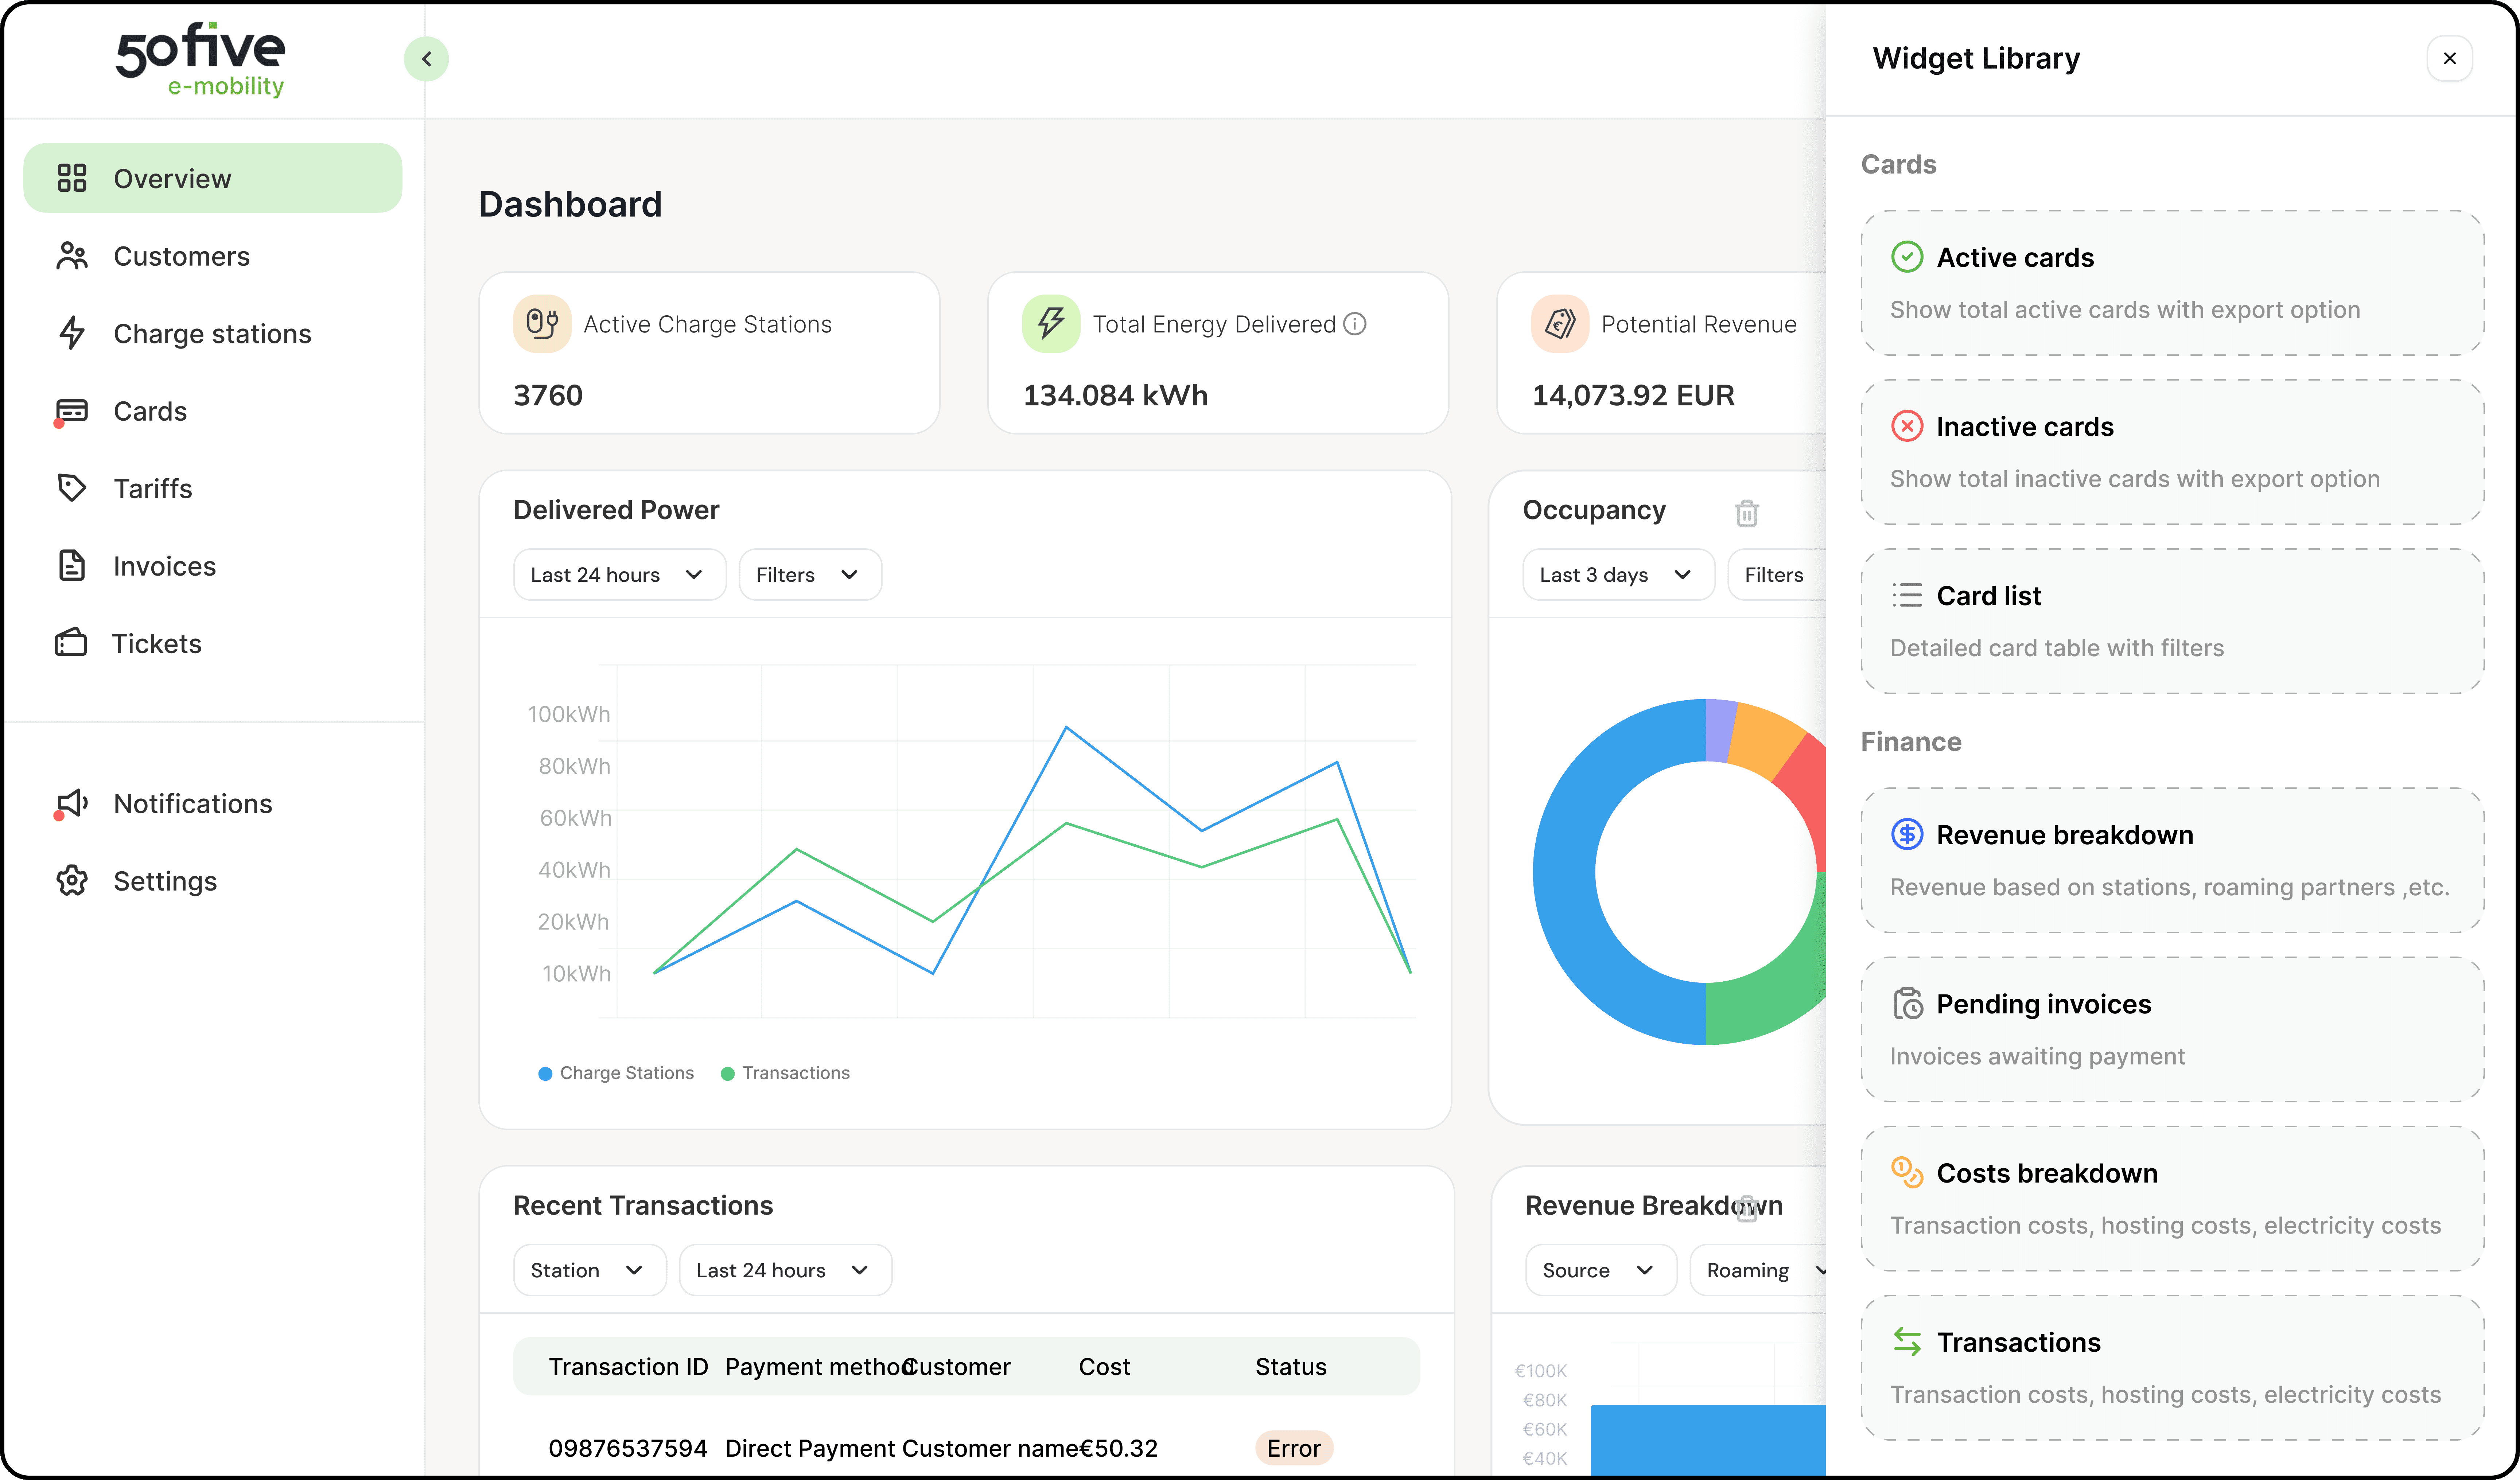
Task: Toggle Charge Stations series in chart legend
Action: (616, 1073)
